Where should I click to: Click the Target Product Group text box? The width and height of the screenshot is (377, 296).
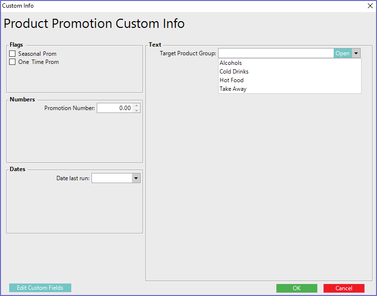[x=275, y=53]
